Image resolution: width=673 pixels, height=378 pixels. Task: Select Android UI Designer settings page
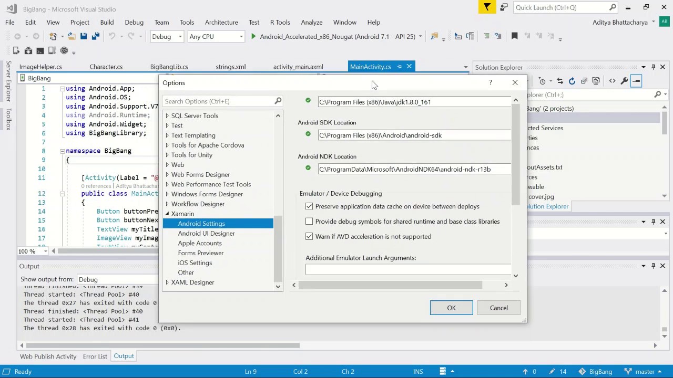point(206,233)
